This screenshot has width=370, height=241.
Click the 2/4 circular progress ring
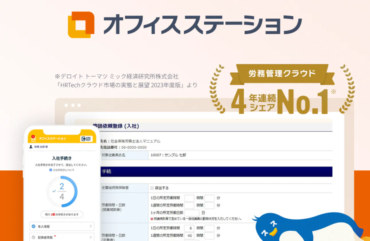pos(62,191)
